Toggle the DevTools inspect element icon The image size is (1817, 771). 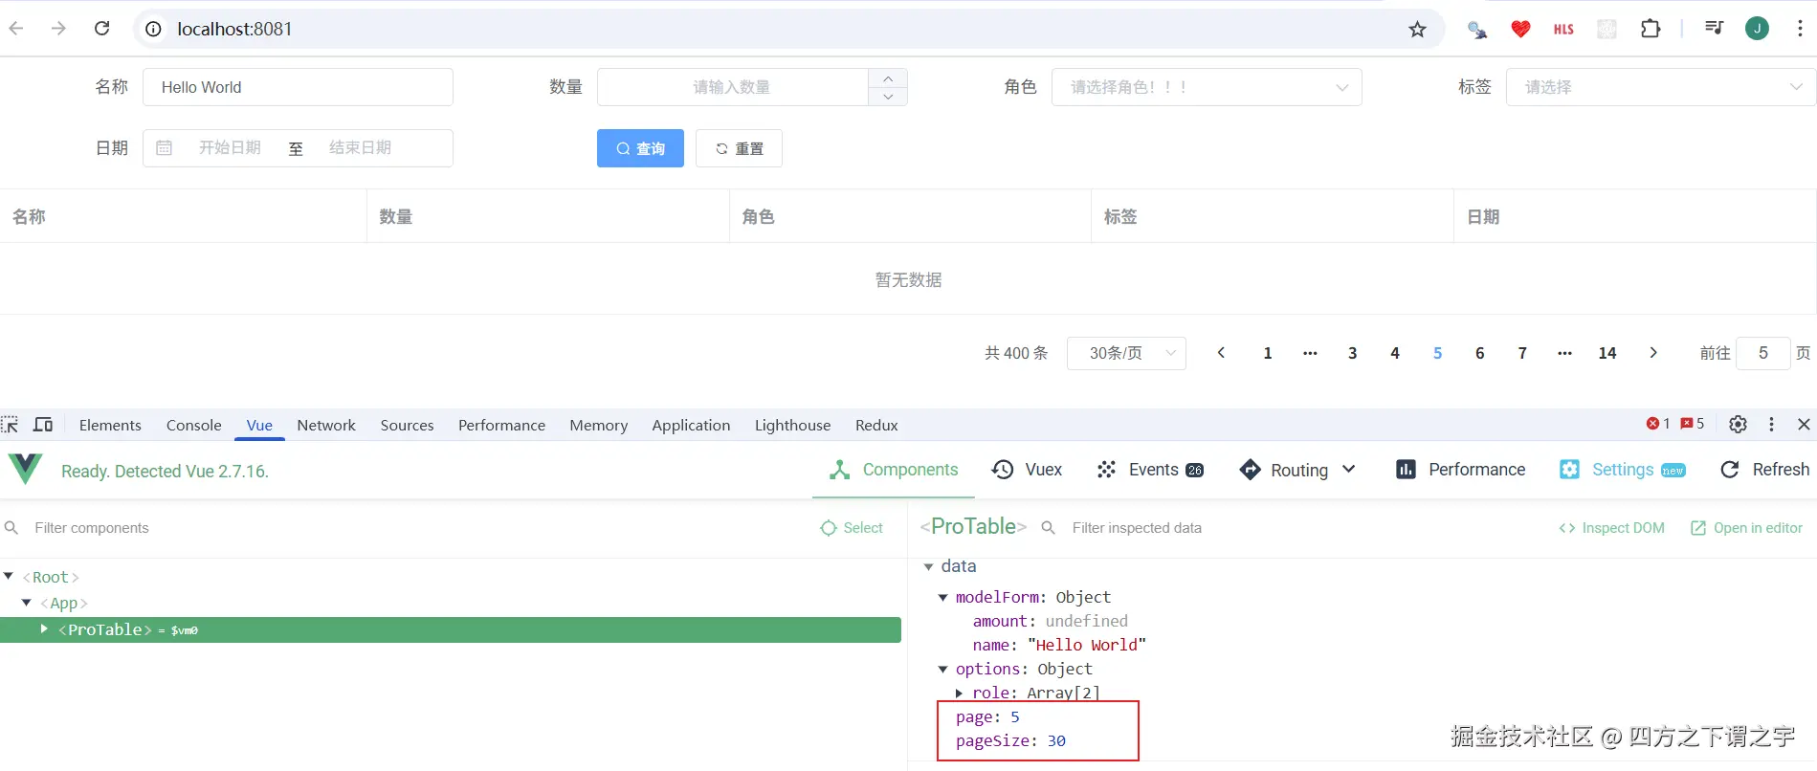pos(11,425)
